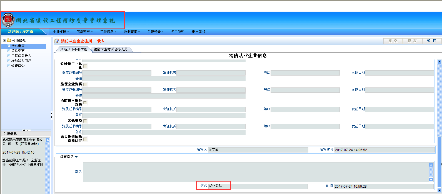
Task: Click the 快捷操作 folder icon
Action: click(x=9, y=41)
